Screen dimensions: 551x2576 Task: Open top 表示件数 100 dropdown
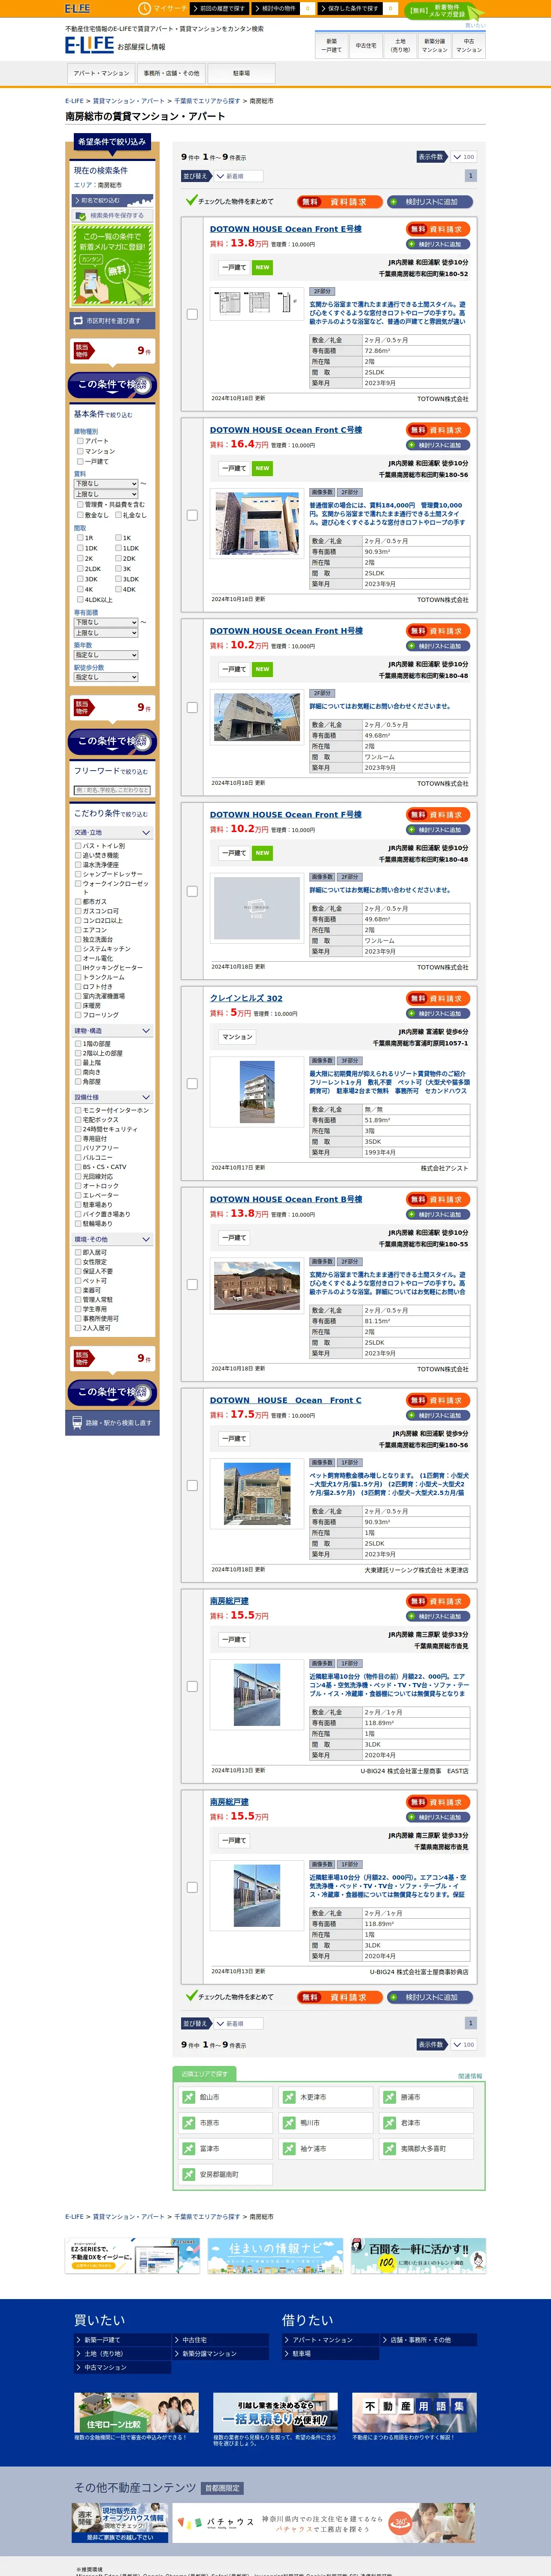point(463,157)
